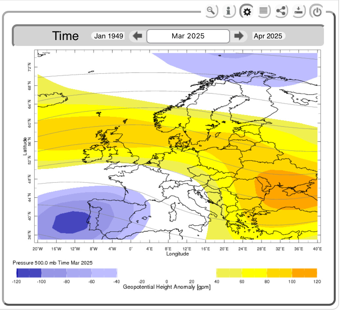Advance one month with right arrow

(239, 36)
